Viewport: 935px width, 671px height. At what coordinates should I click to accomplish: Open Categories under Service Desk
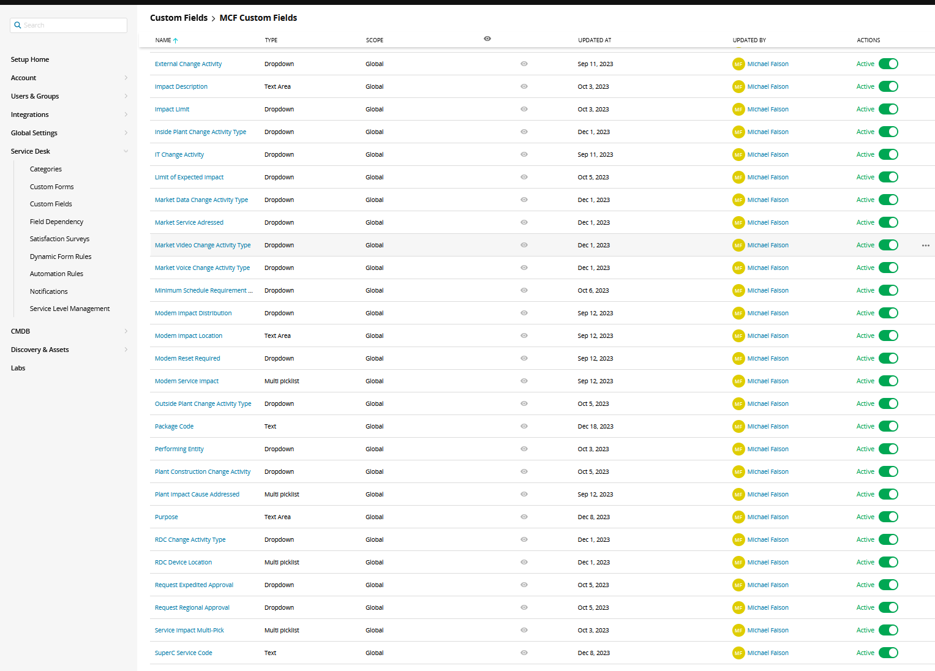46,169
